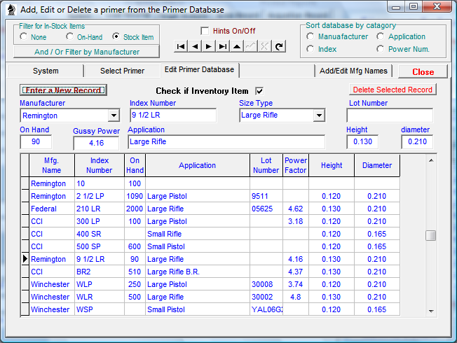Click the '2 1/2 LP' index cell
The height and width of the screenshot is (343, 457).
(x=100, y=196)
